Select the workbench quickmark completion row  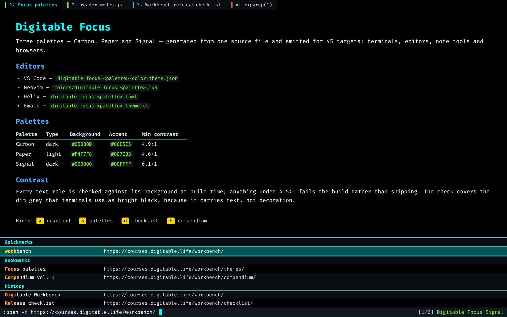253,251
